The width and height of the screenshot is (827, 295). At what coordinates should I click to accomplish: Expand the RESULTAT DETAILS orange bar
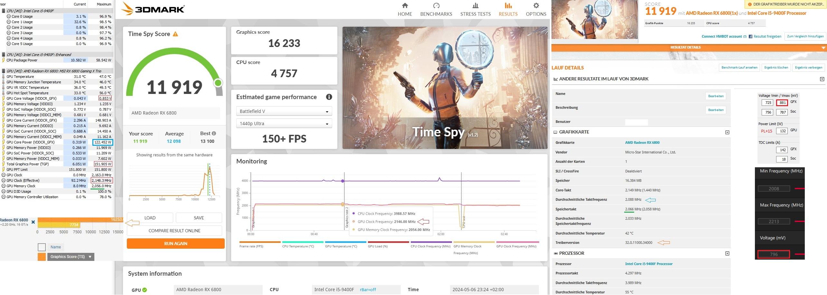(689, 48)
